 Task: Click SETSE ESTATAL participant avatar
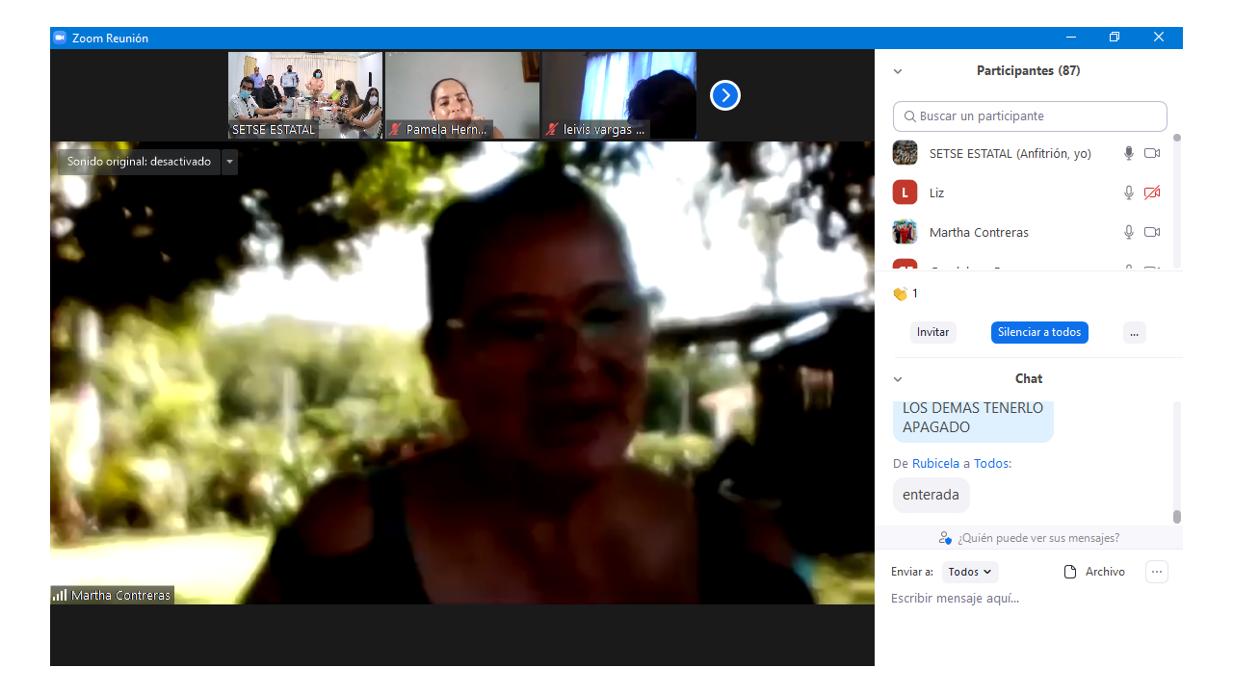click(905, 153)
